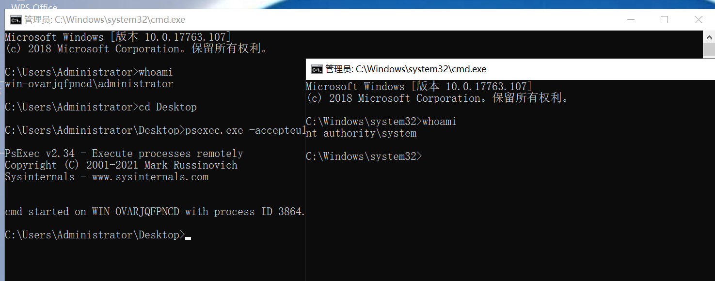715x281 pixels.
Task: Click the scrollbar thumb in the back cmd window
Action: click(709, 49)
